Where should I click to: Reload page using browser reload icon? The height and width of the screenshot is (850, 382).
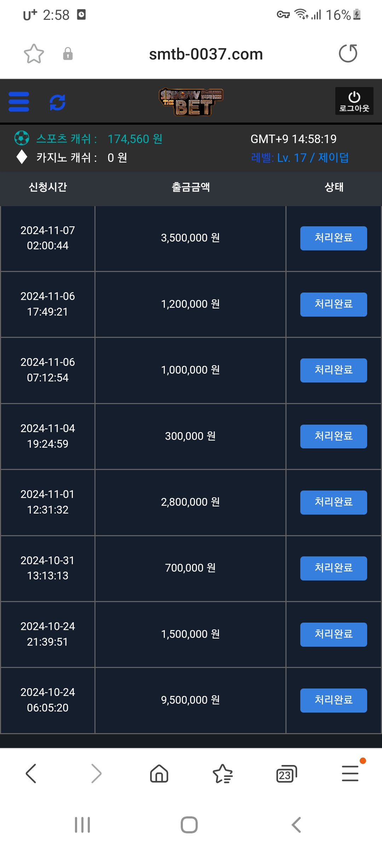(348, 53)
